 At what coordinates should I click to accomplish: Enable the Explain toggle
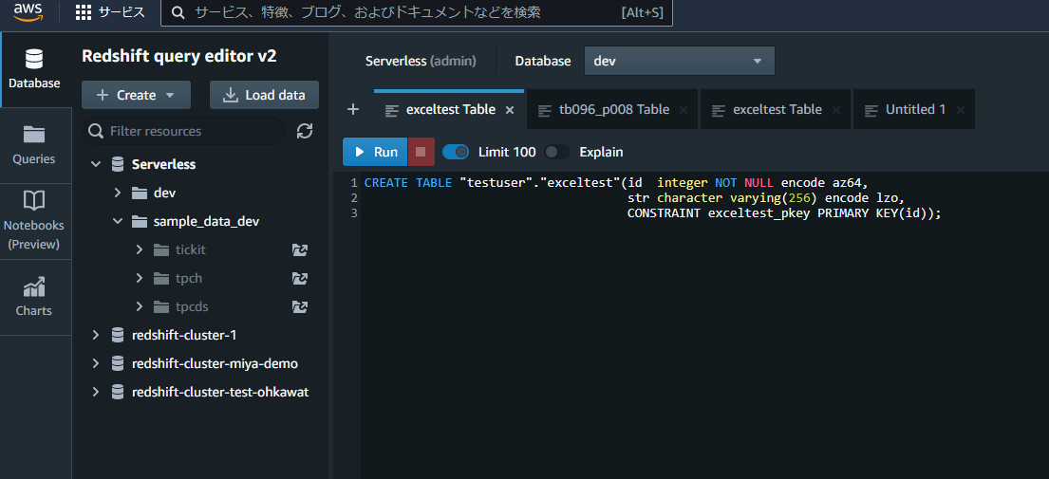pyautogui.click(x=557, y=152)
